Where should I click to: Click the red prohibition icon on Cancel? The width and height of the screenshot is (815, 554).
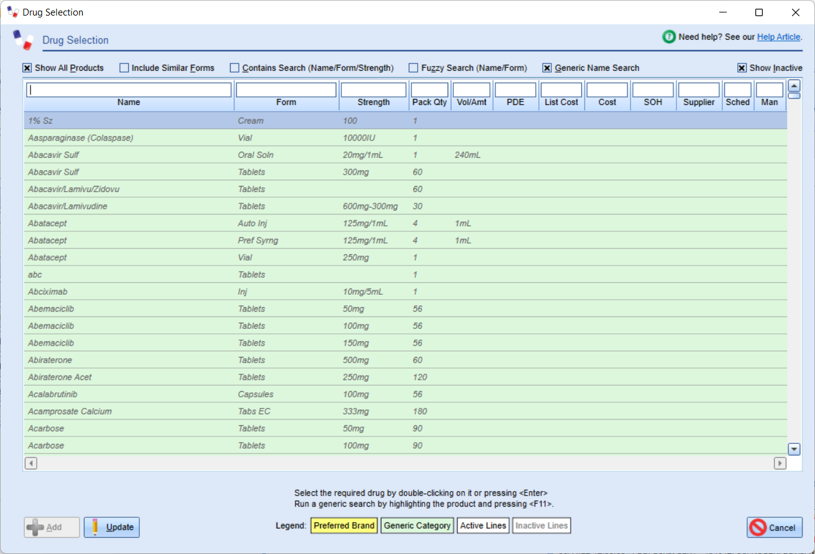pos(760,527)
